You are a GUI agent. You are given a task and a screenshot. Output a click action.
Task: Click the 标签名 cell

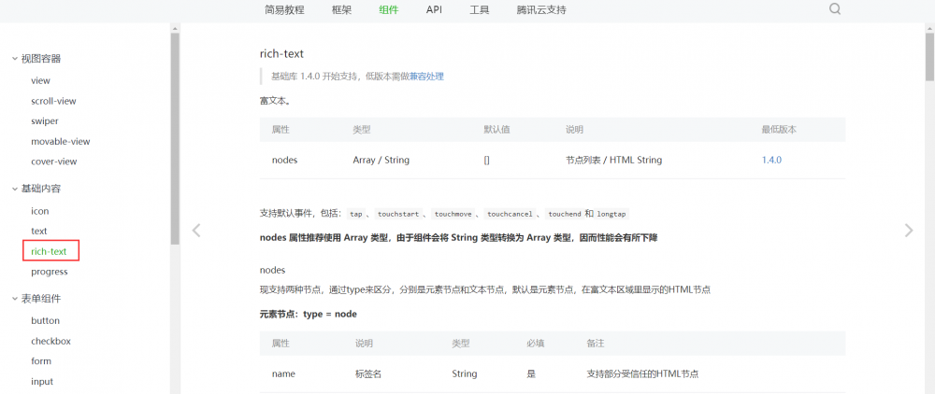(367, 373)
